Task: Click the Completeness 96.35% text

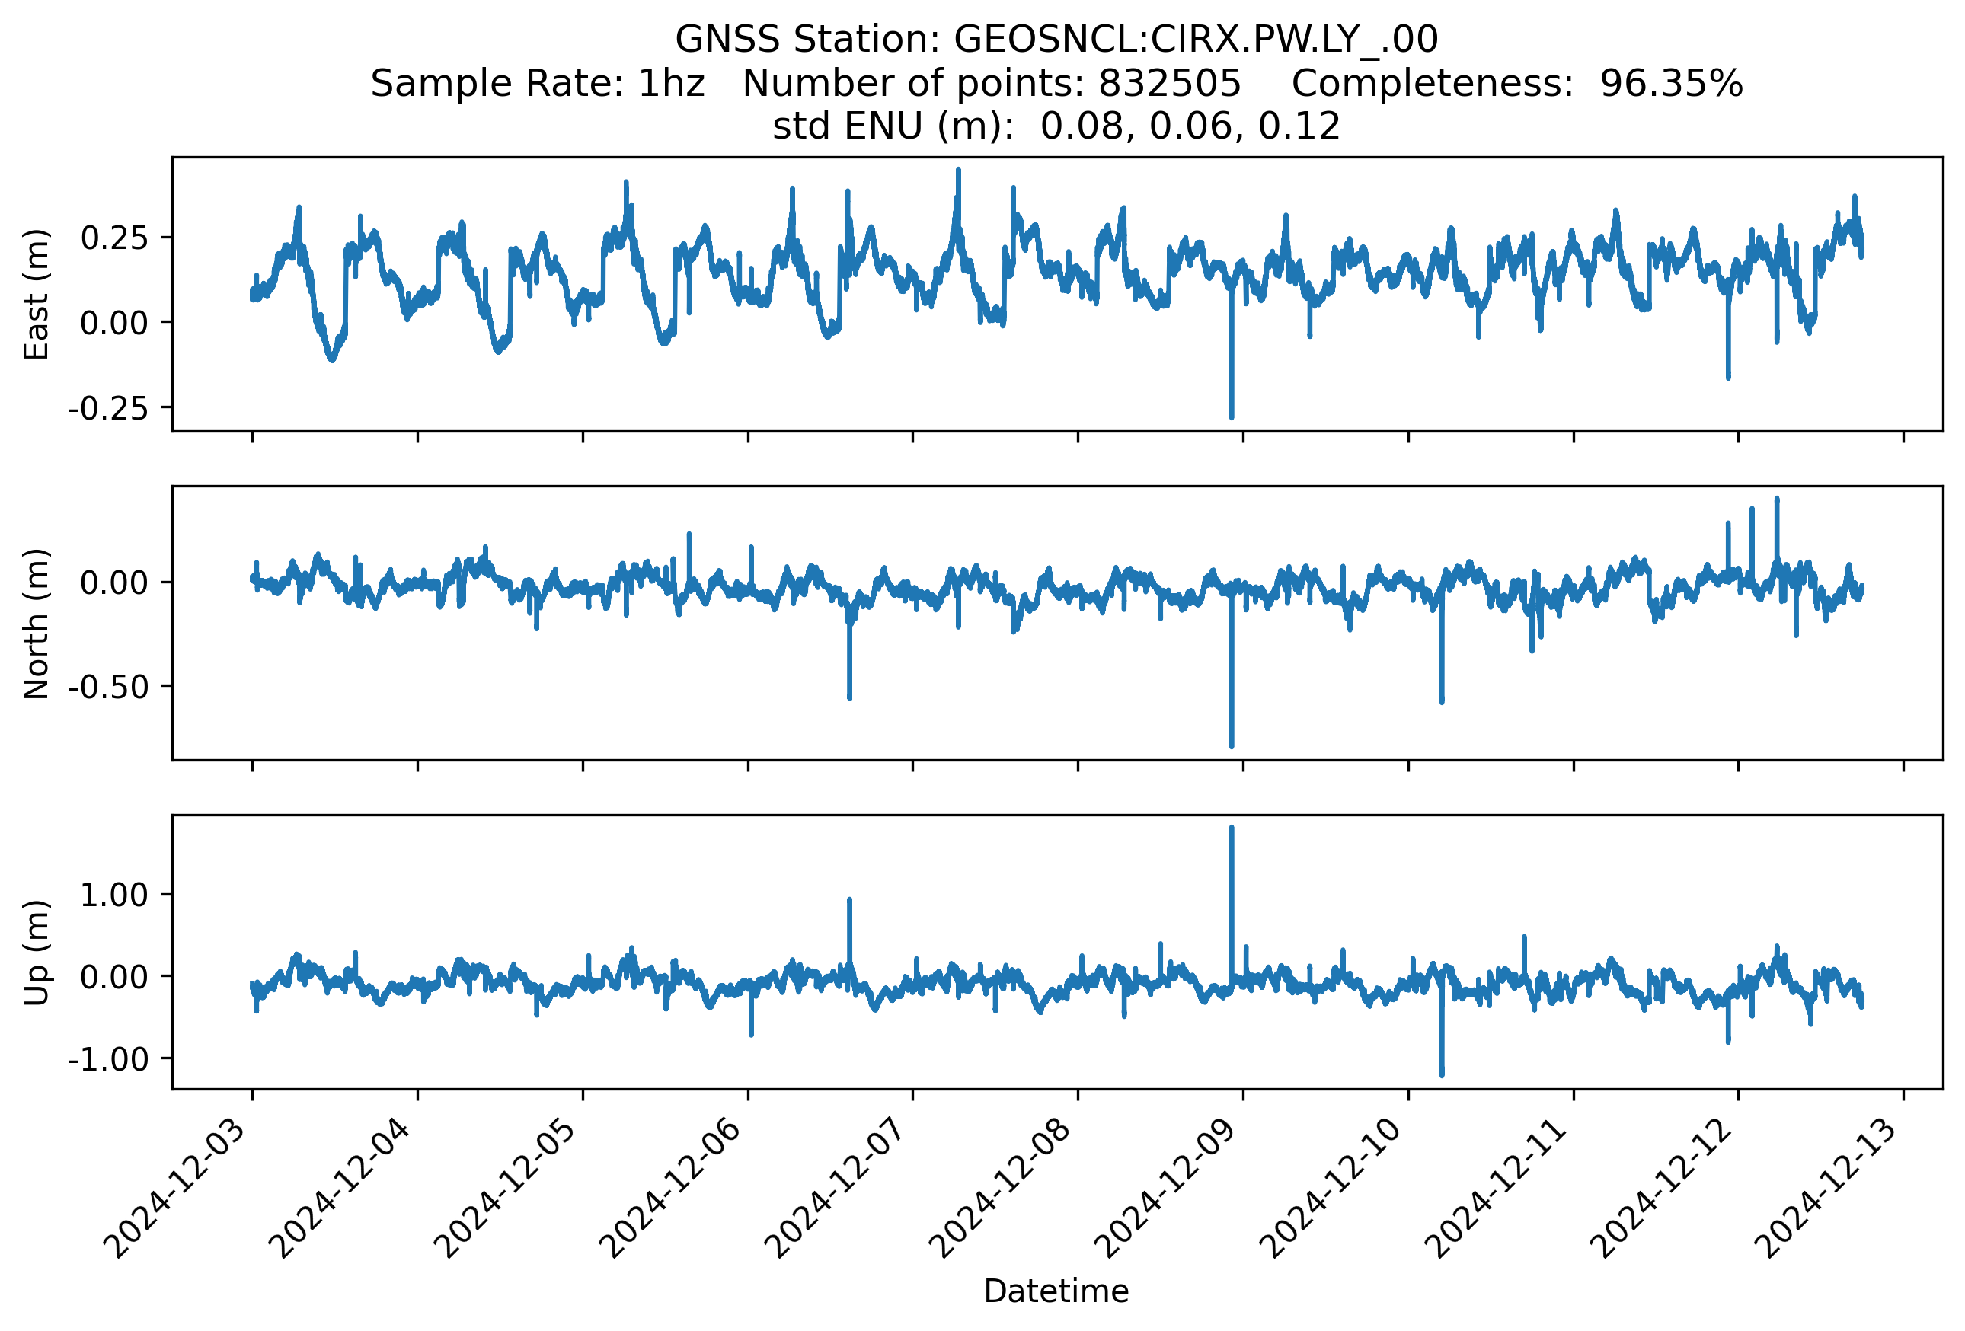Action: coord(1516,84)
